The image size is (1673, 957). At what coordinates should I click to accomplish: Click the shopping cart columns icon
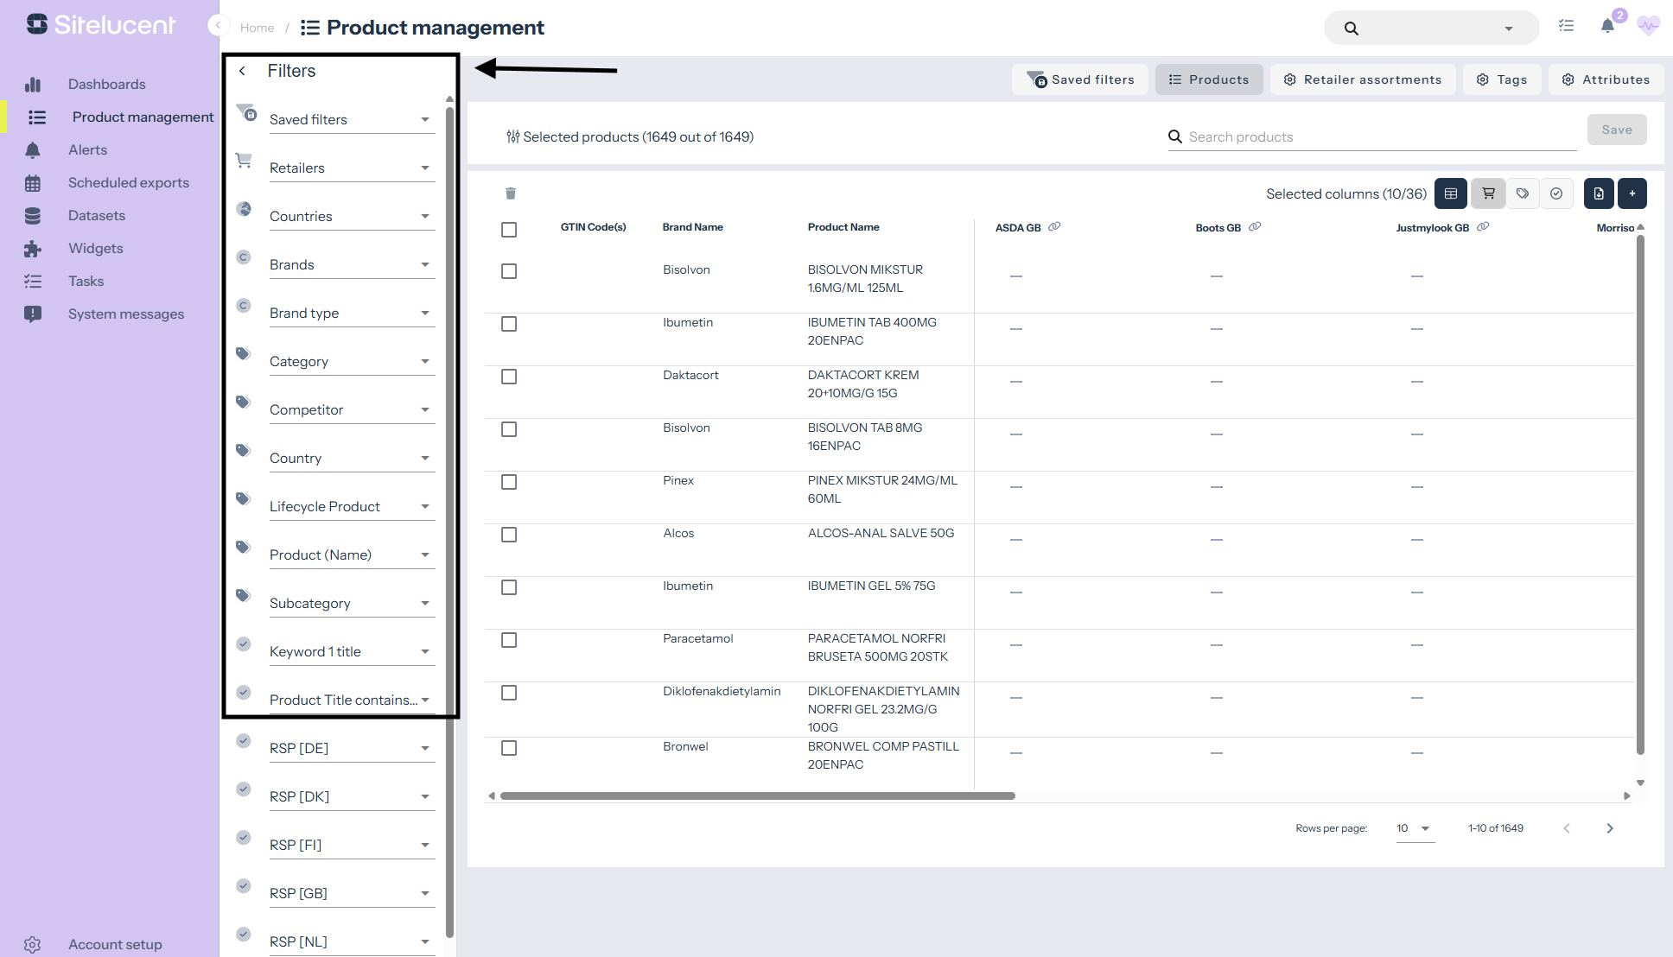point(1488,193)
